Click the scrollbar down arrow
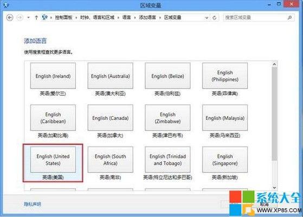Image resolution: width=303 pixels, height=217 pixels. (274, 188)
